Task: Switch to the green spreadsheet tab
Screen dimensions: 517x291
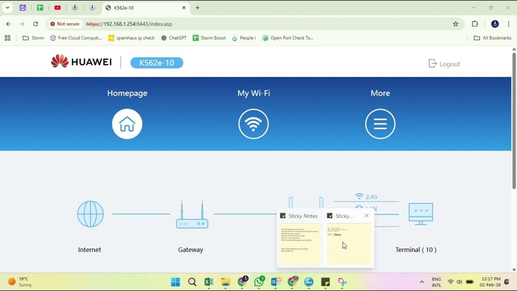Action: pyautogui.click(x=40, y=8)
